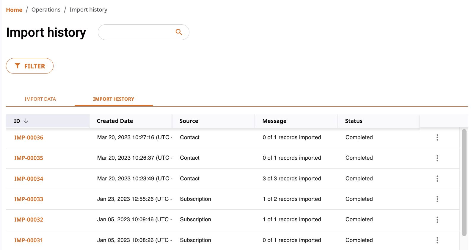The image size is (471, 250).
Task: View details of IMP-00032
Action: [x=29, y=220]
